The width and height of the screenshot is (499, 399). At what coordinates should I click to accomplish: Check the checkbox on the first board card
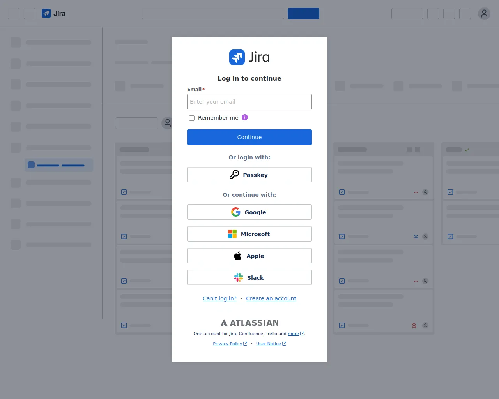124,192
